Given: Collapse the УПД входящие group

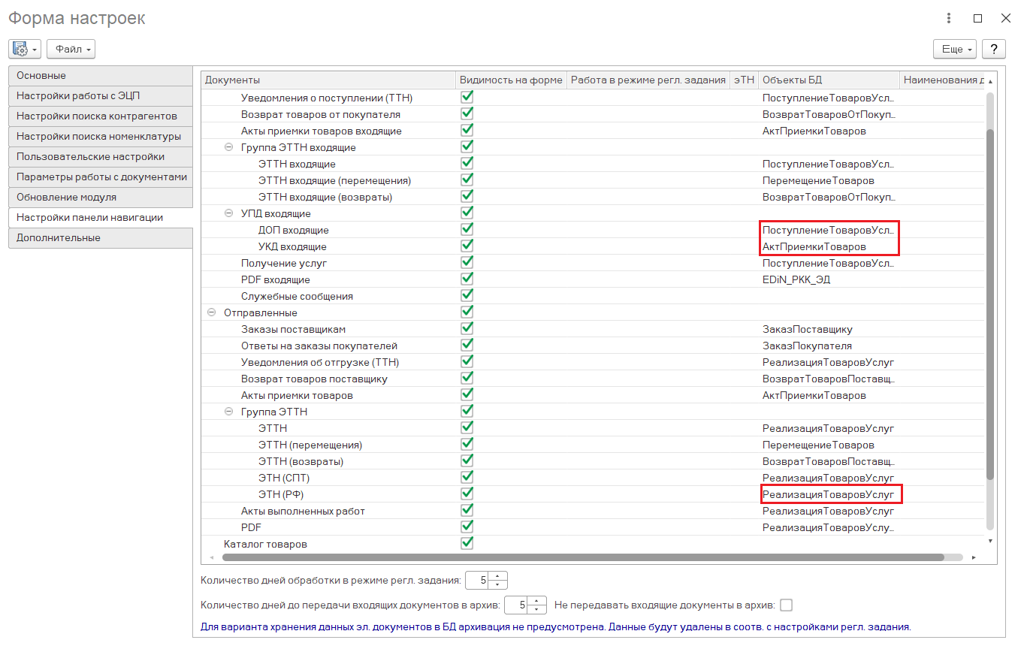Looking at the screenshot, I should [229, 213].
